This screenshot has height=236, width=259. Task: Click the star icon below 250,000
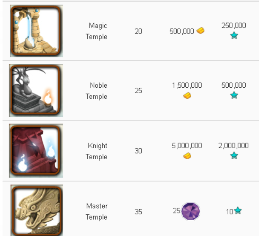click(x=234, y=36)
